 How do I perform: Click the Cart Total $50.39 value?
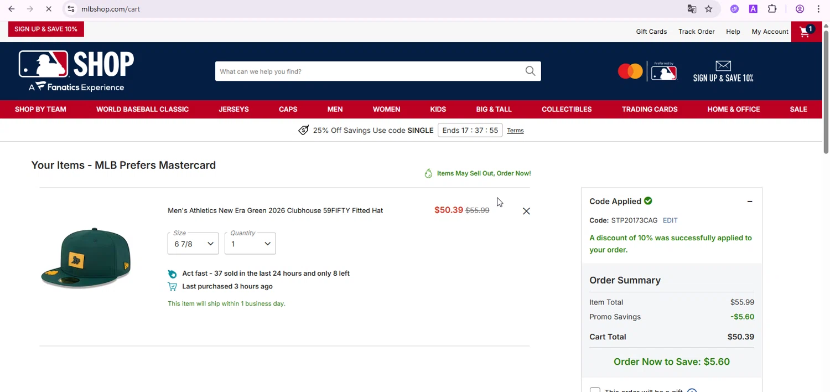740,337
